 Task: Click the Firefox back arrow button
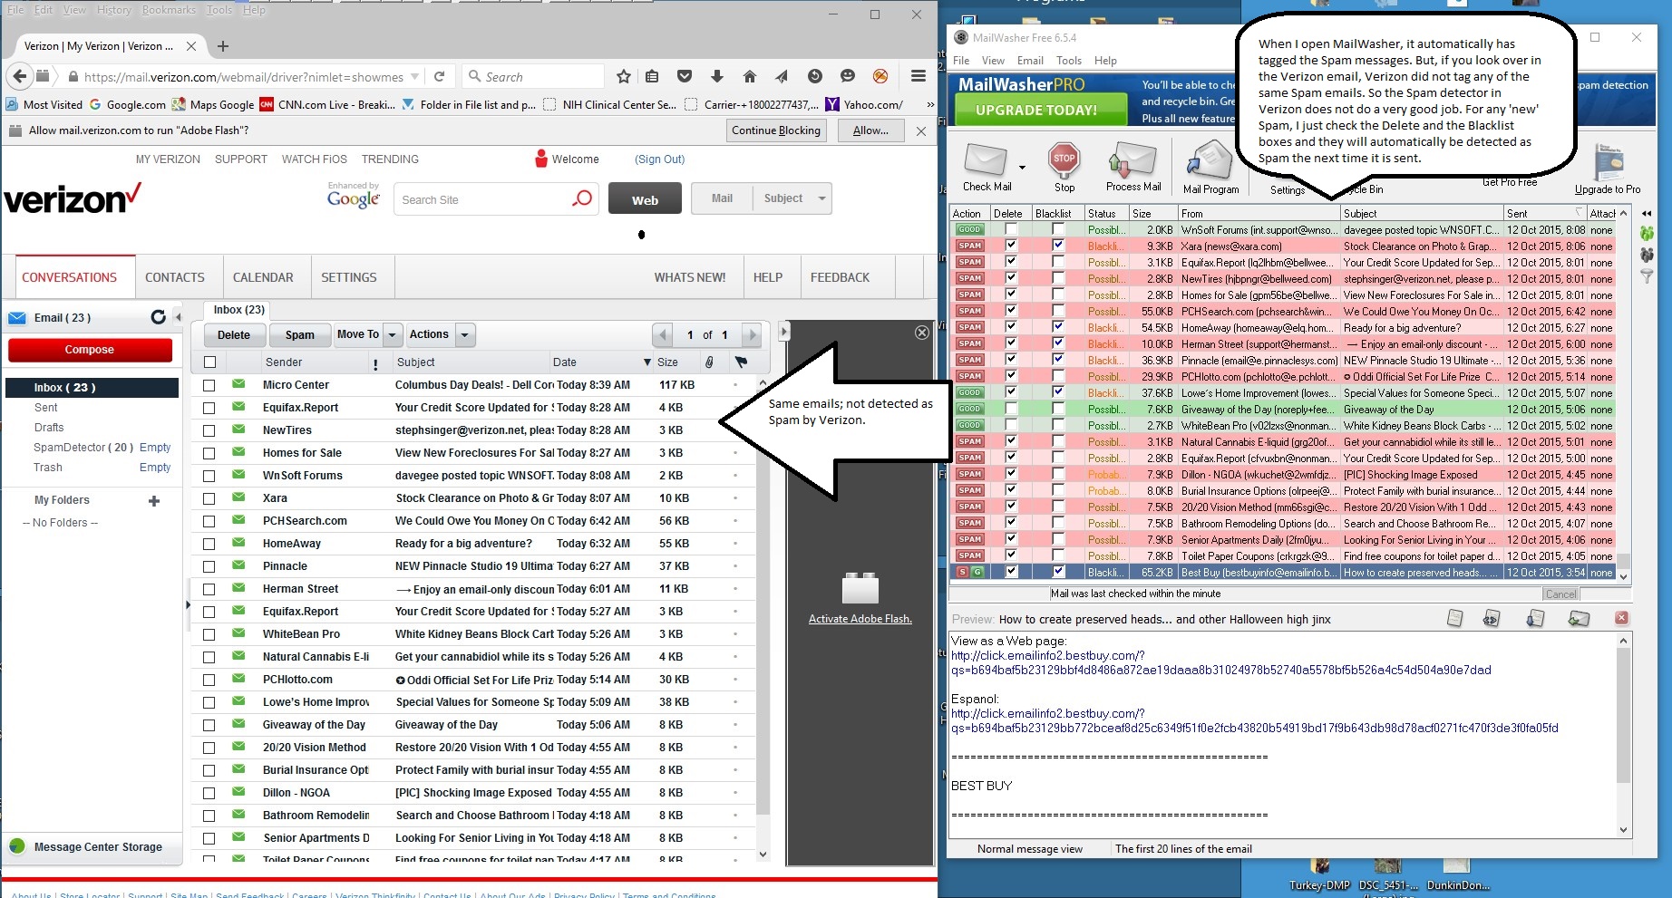pyautogui.click(x=21, y=76)
